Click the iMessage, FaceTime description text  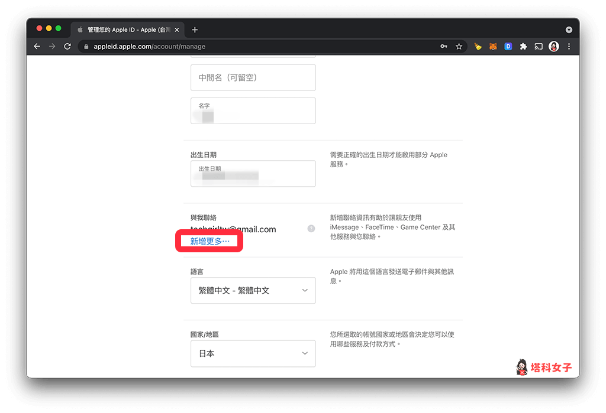[x=392, y=227]
